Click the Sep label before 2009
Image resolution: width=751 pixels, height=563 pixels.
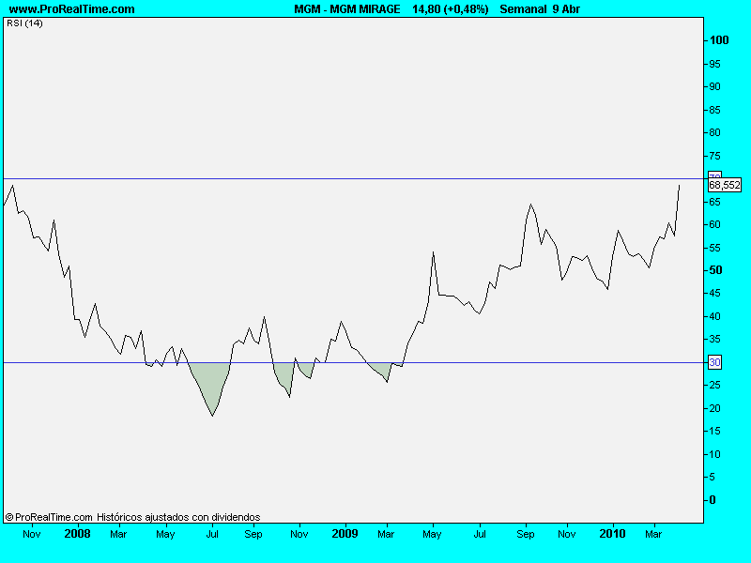(253, 534)
